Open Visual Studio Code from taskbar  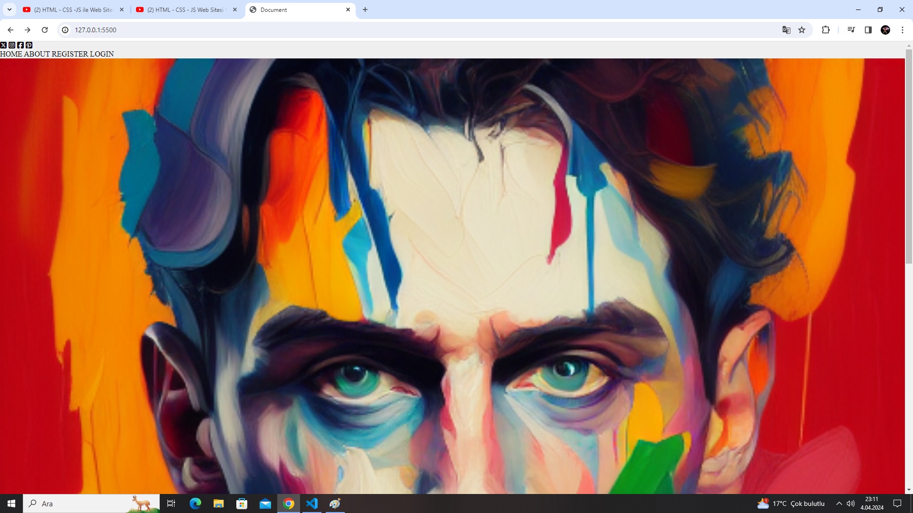pyautogui.click(x=312, y=503)
